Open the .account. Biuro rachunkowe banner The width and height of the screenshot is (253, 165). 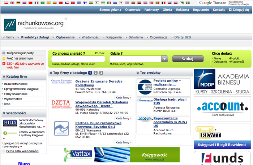[222, 109]
